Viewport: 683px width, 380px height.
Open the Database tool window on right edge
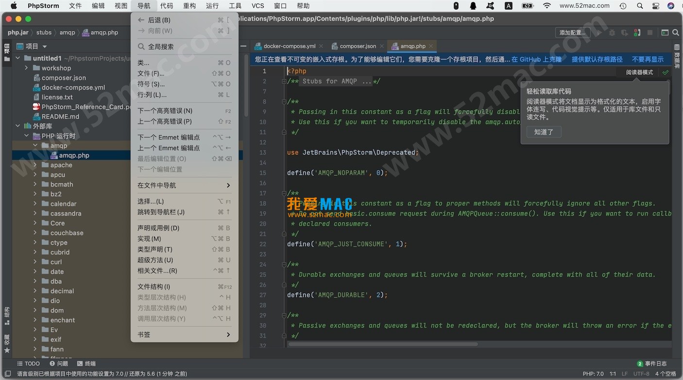[677, 60]
